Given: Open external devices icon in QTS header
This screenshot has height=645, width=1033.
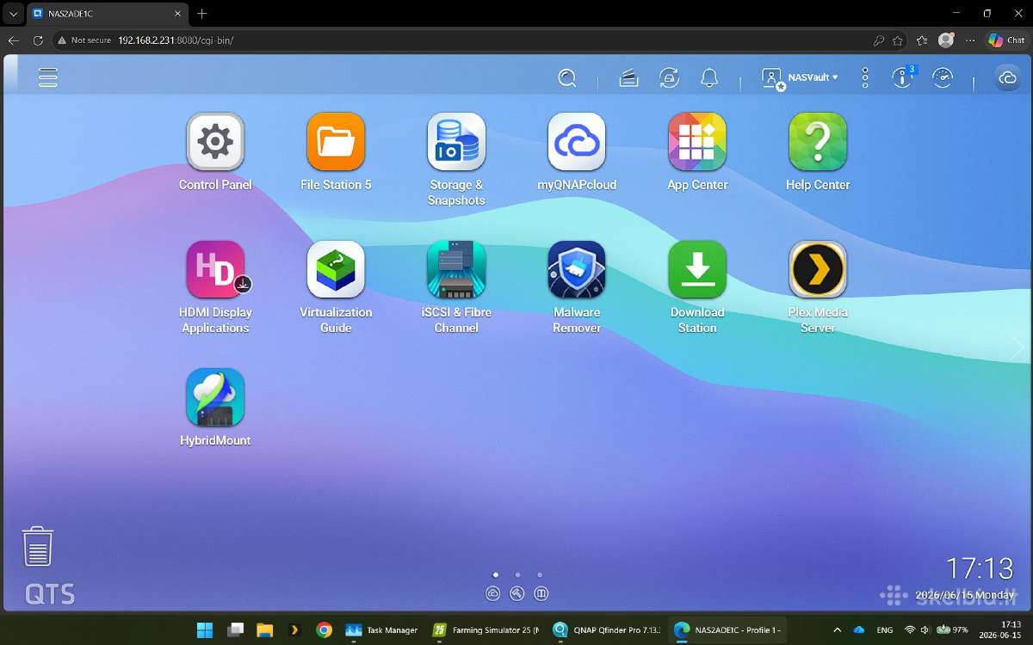Looking at the screenshot, I should pyautogui.click(x=669, y=78).
